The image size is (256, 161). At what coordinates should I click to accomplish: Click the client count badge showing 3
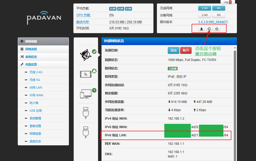[x=94, y=90]
